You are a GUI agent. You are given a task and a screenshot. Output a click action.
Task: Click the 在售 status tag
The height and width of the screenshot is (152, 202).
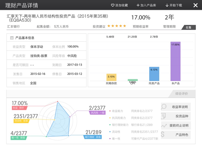pos(189,27)
